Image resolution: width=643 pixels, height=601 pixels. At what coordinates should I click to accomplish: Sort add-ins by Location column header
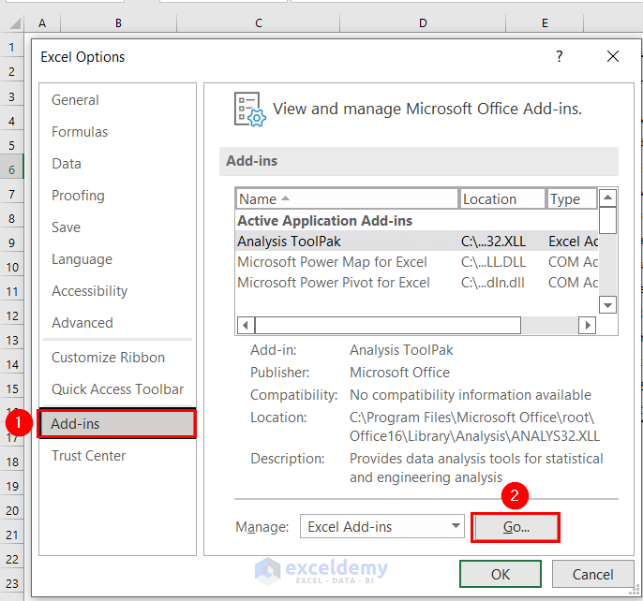point(502,199)
